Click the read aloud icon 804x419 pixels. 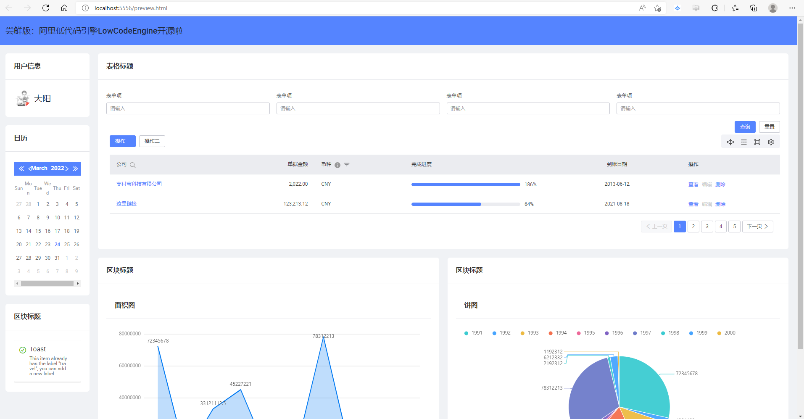pos(642,8)
